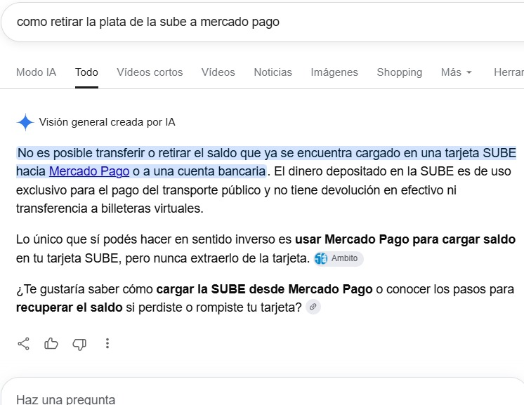
Task: Open the Shopping tab
Action: click(400, 72)
